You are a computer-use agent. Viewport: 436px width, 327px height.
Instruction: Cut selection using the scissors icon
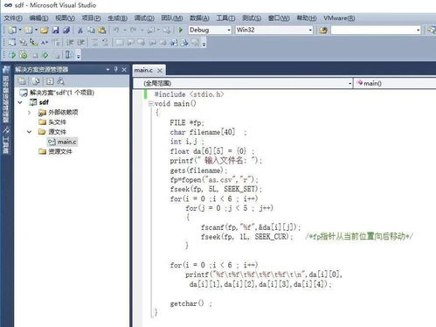click(x=80, y=30)
